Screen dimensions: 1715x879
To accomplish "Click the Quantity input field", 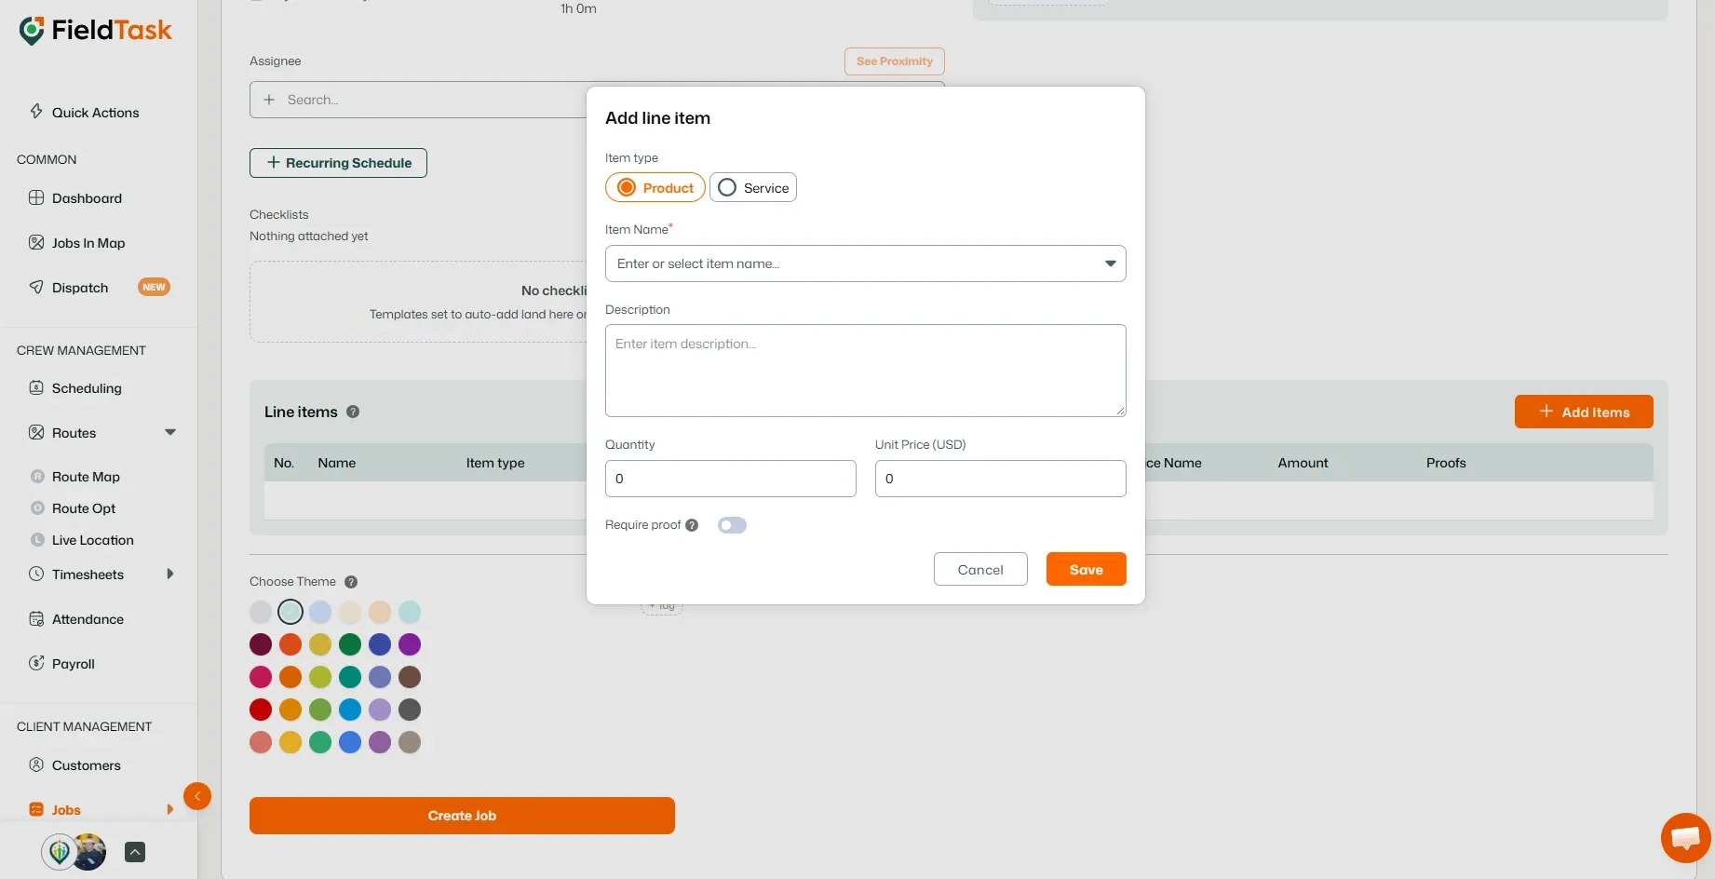I will coord(731,479).
